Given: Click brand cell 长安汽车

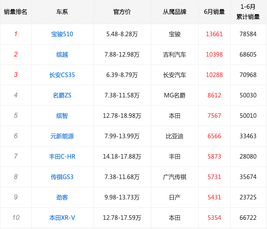Looking at the screenshot, I should pos(175,75).
